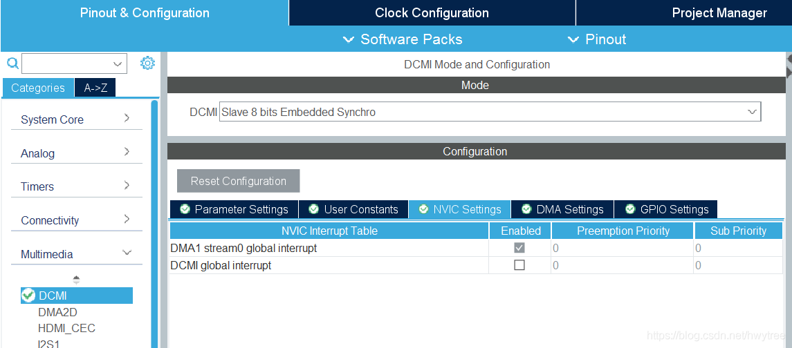Click the DMA Settings green status icon
Image resolution: width=792 pixels, height=348 pixels.
[526, 209]
